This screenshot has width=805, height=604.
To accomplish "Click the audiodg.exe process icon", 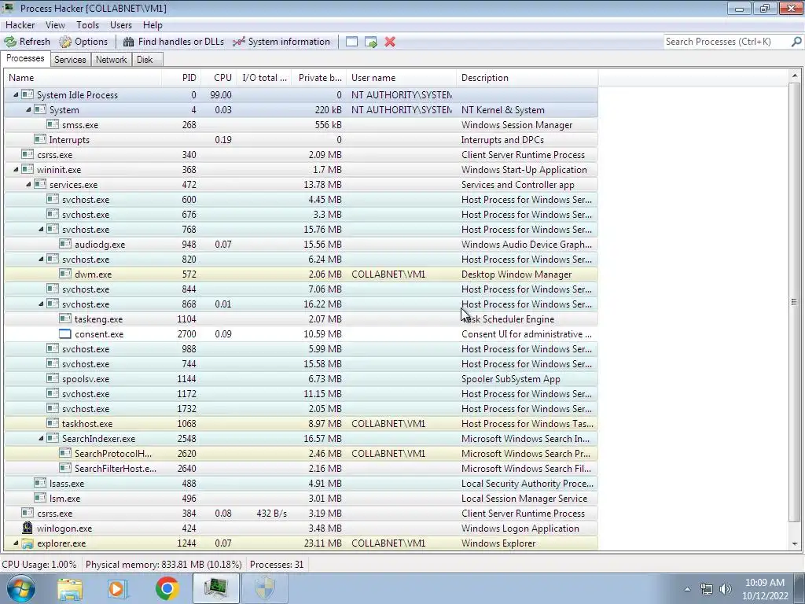I will [64, 244].
